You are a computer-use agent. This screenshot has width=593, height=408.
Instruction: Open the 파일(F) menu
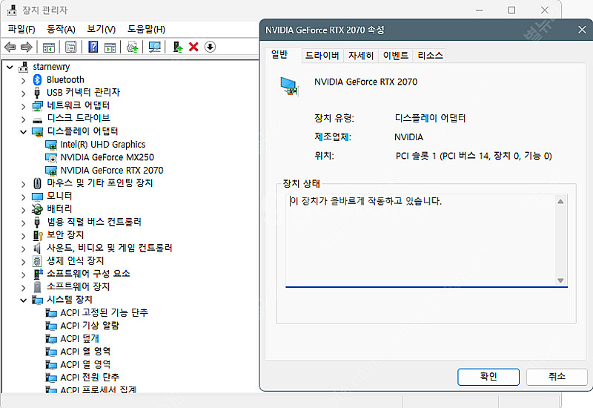[21, 29]
